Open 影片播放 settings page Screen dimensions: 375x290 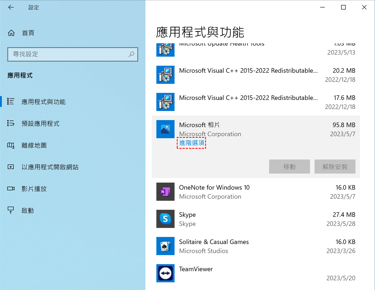[x=34, y=189]
